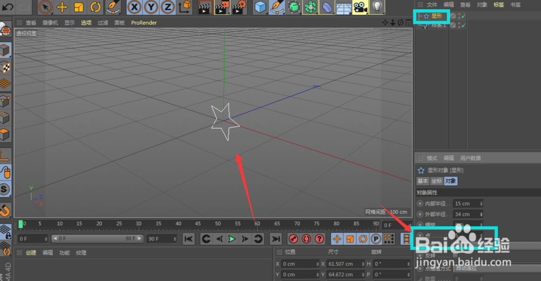Play the animation forwards
This screenshot has height=281, width=541.
(x=232, y=239)
